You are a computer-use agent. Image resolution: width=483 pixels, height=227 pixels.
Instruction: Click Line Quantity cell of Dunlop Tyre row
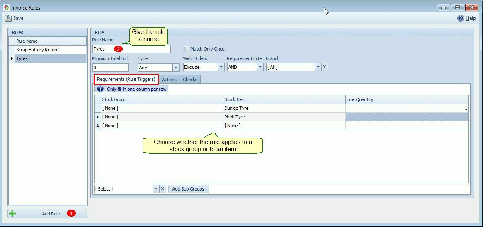(407, 108)
